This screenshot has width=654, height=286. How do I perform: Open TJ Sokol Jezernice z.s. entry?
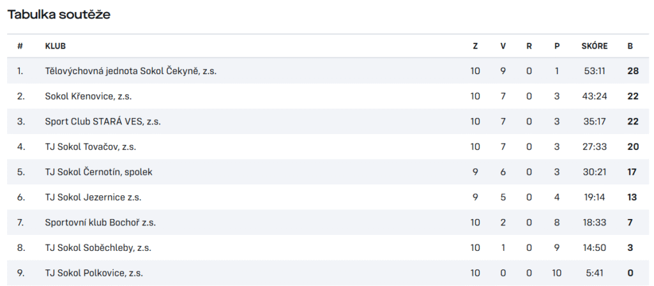click(93, 197)
